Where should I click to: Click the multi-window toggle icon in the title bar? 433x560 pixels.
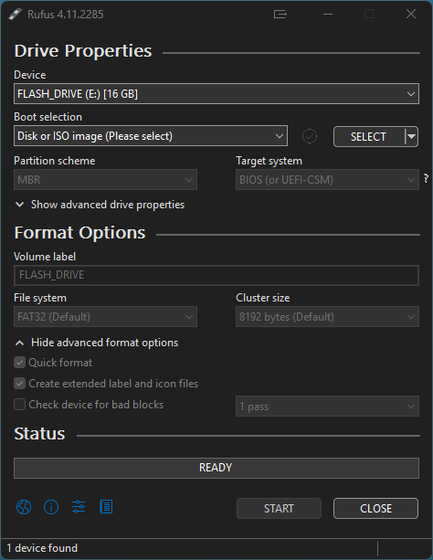pos(280,15)
